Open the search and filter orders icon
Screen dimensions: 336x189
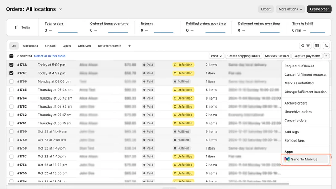tap(305, 46)
